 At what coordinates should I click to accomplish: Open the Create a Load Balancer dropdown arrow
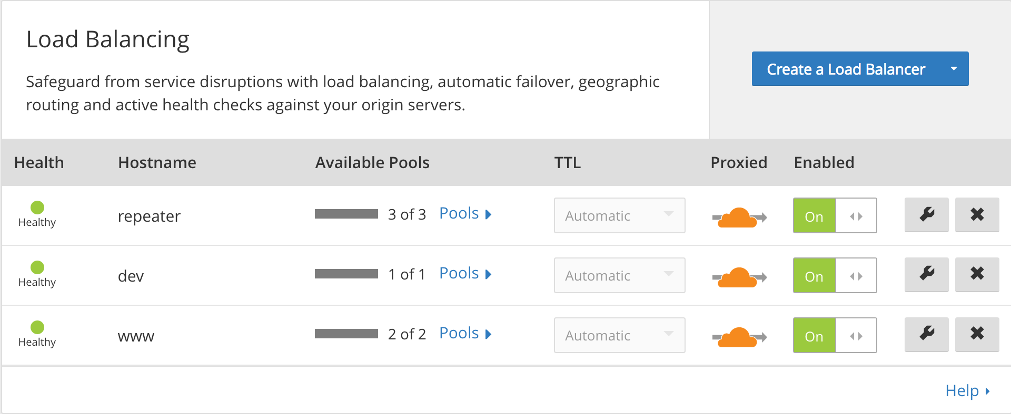pyautogui.click(x=954, y=69)
